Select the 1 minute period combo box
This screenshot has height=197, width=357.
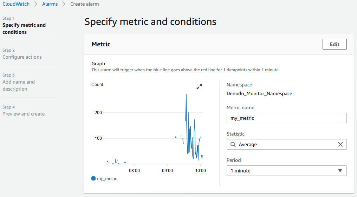[x=287, y=171]
